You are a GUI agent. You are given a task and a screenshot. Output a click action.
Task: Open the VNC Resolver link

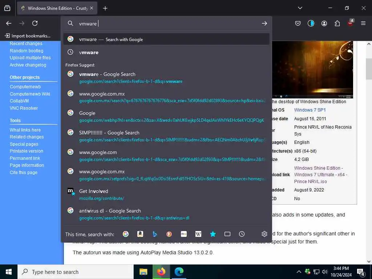[x=24, y=108]
